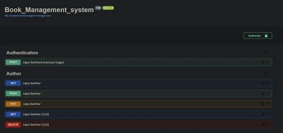Click the POST badge for /api/Author

point(13,93)
